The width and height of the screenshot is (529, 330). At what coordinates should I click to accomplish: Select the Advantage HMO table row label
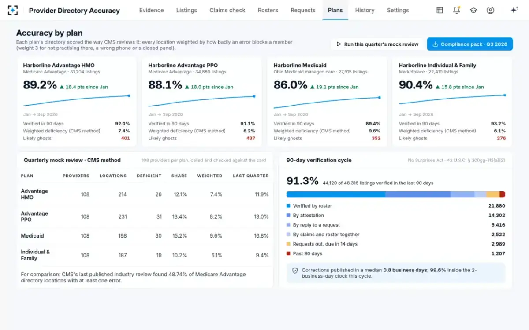click(x=34, y=194)
